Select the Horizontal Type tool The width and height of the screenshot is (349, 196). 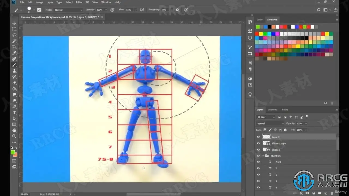point(14,112)
